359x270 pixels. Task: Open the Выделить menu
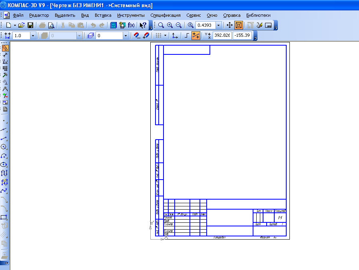pos(65,15)
